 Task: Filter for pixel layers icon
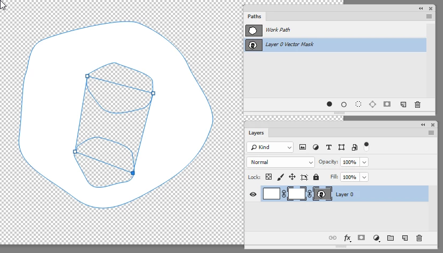303,147
